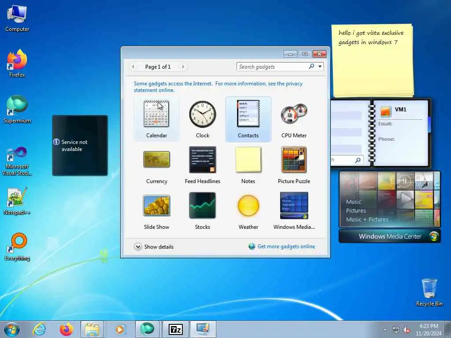The height and width of the screenshot is (338, 451).
Task: Click Music + Pictures in Media Center gadget
Action: [367, 219]
